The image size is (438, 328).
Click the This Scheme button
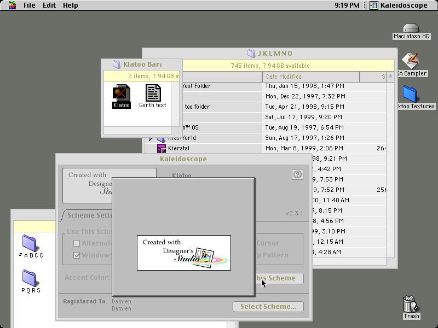[279, 278]
